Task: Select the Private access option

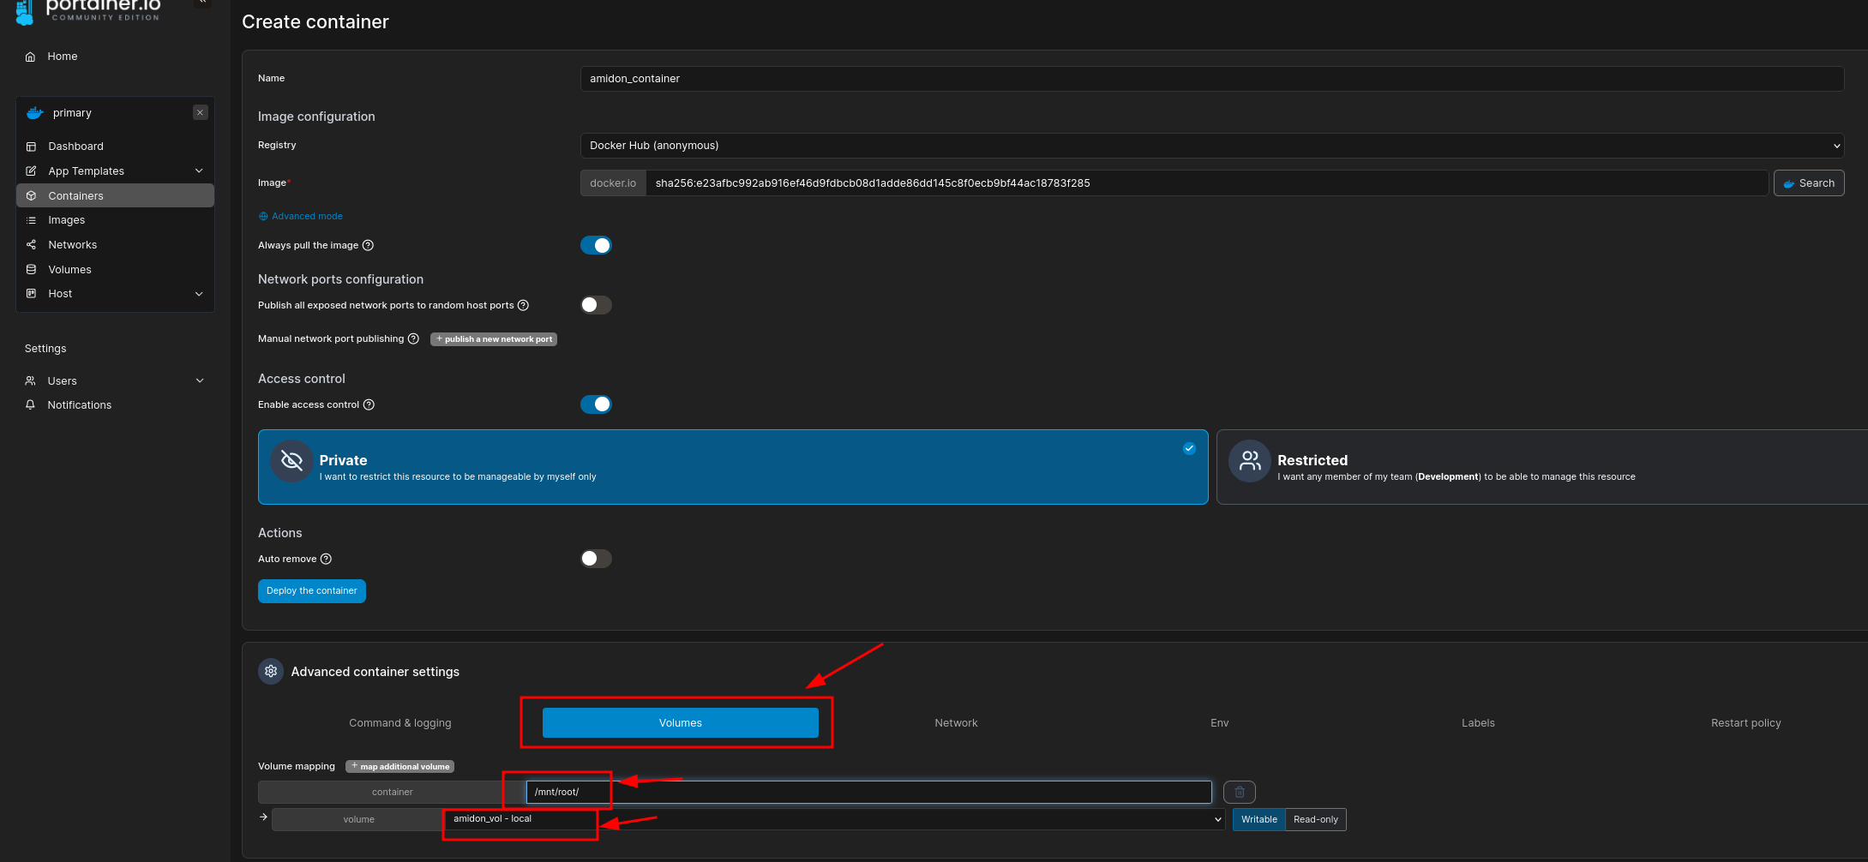Action: 733,467
